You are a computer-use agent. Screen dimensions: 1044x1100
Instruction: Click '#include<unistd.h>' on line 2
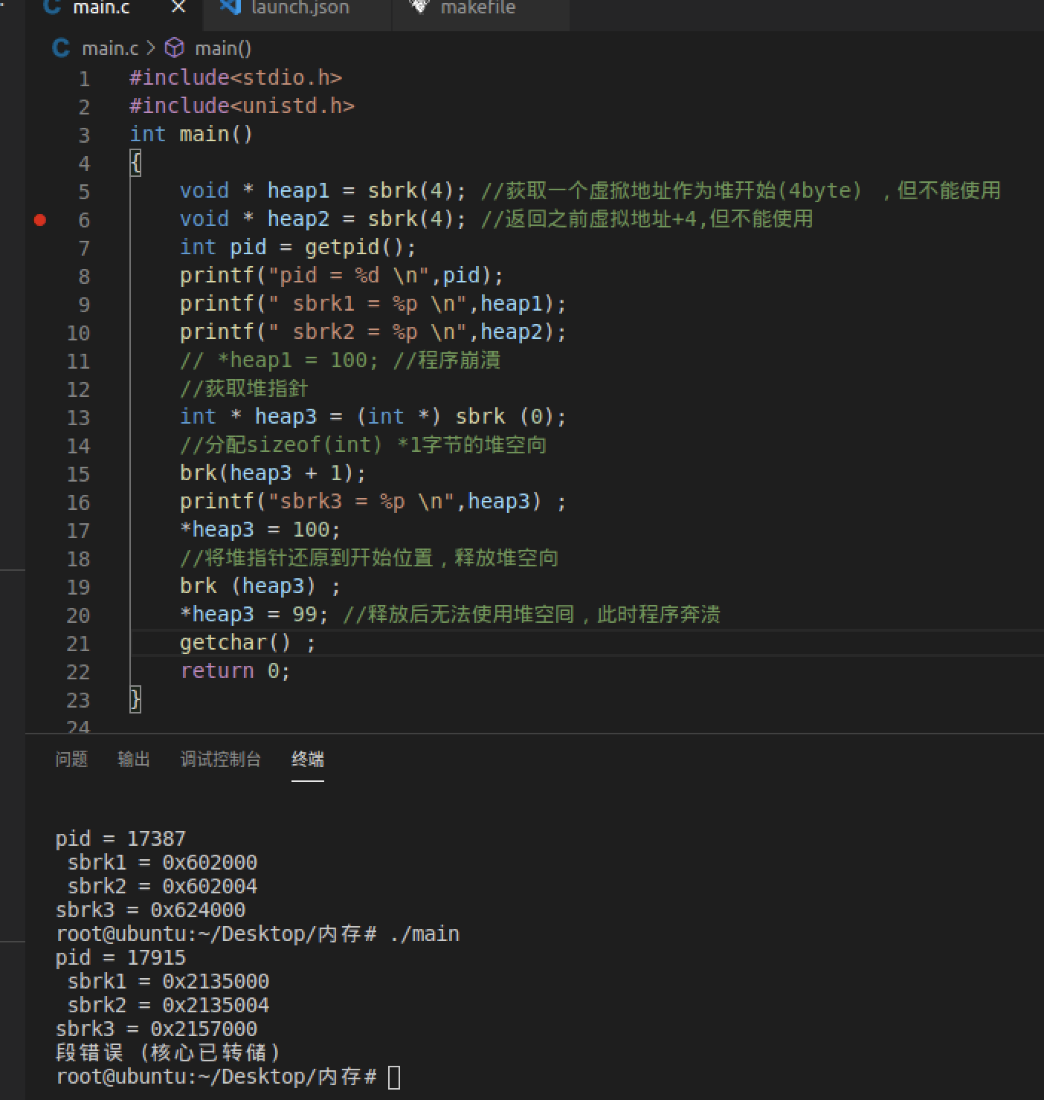242,106
